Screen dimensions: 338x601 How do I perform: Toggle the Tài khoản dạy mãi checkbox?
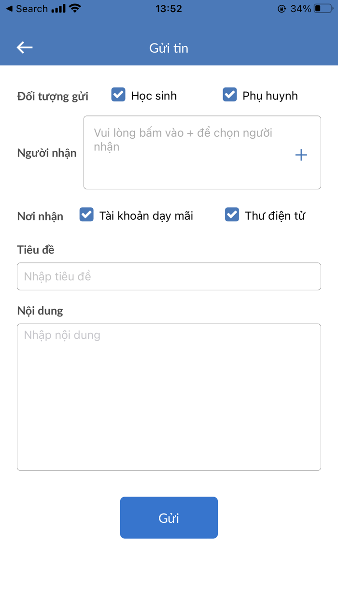click(x=86, y=215)
